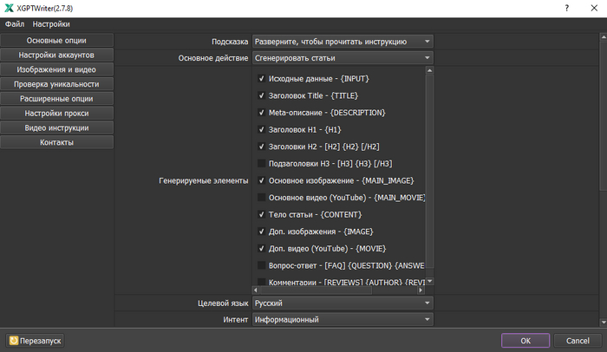This screenshot has height=352, width=607.
Task: Close the XGPTWriter window
Action: [592, 8]
